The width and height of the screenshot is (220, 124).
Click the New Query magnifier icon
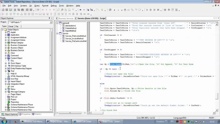(58, 10)
